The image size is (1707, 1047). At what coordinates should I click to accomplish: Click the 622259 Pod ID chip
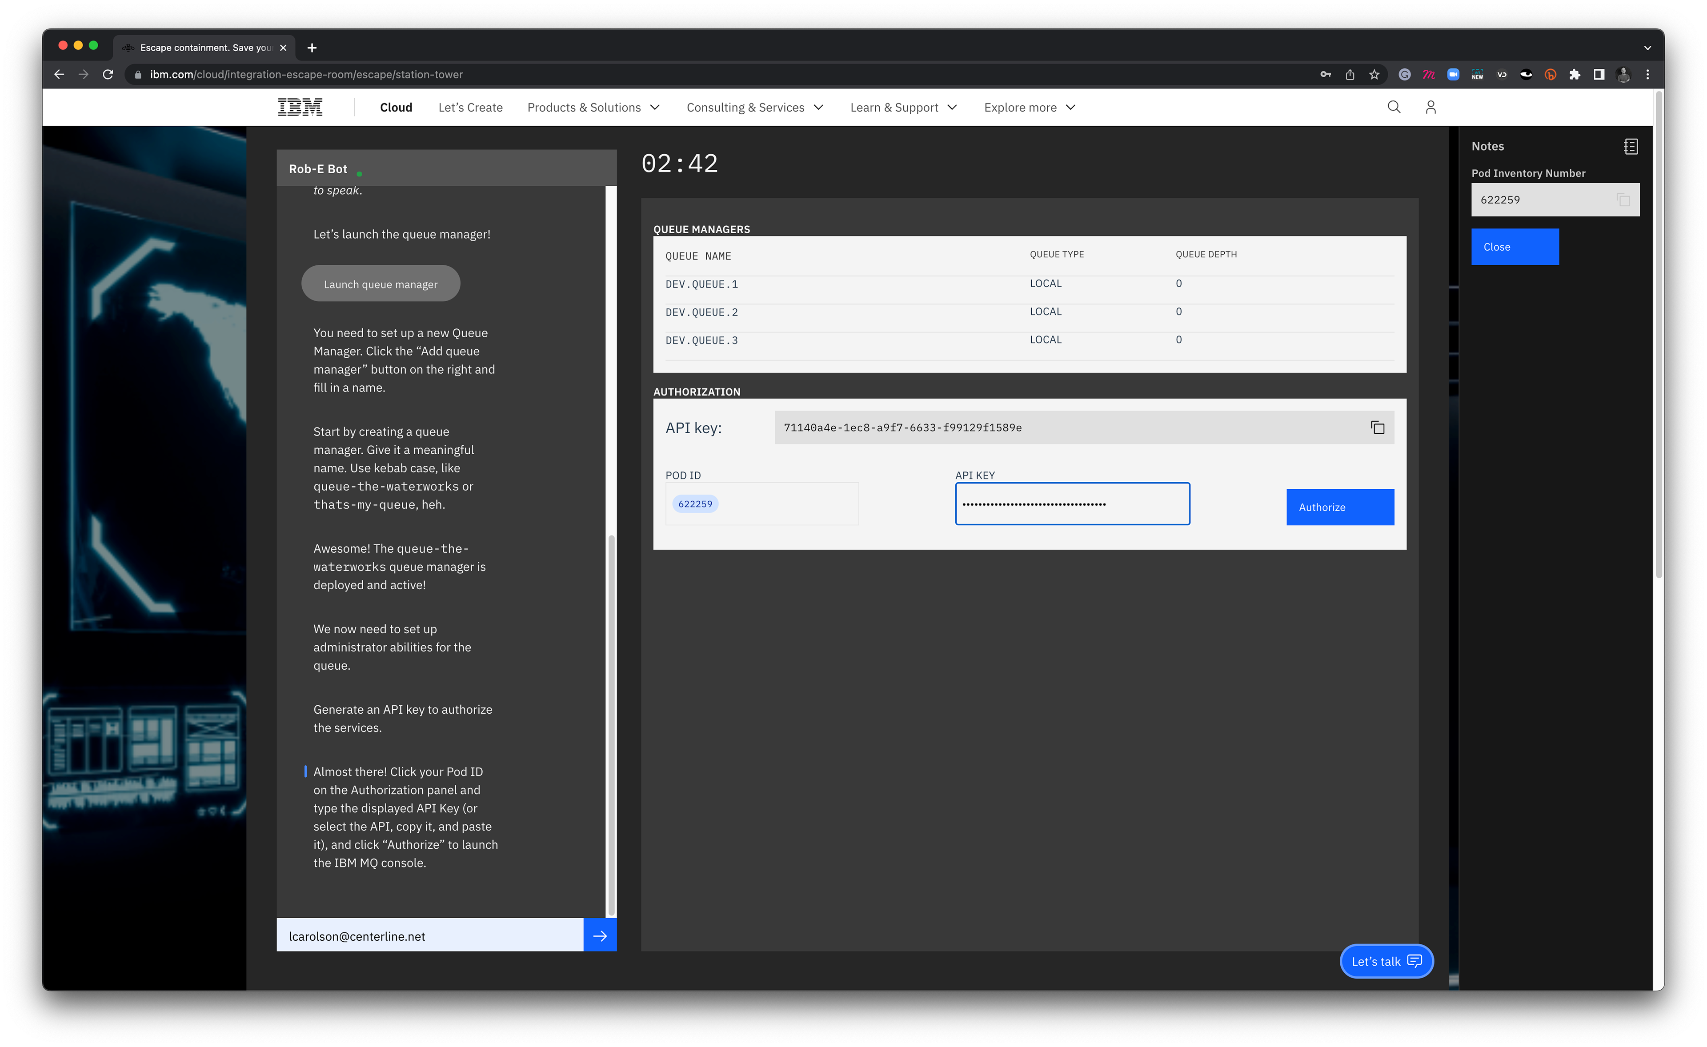pyautogui.click(x=695, y=504)
